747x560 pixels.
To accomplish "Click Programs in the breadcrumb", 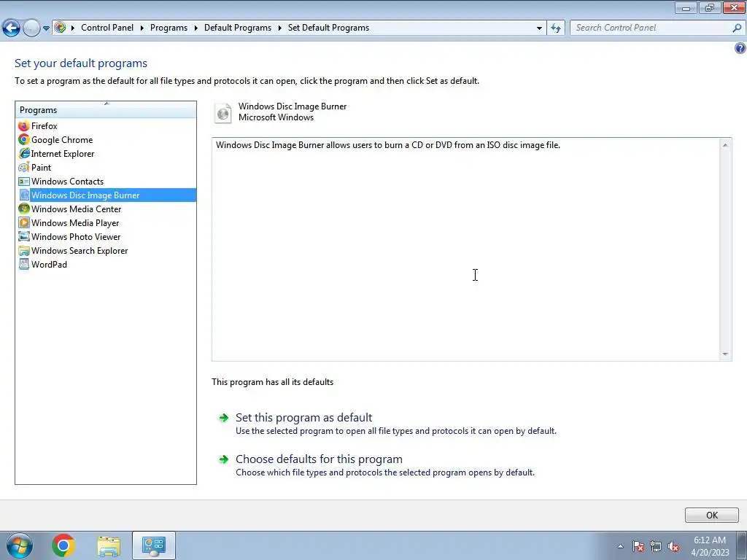I will click(169, 28).
